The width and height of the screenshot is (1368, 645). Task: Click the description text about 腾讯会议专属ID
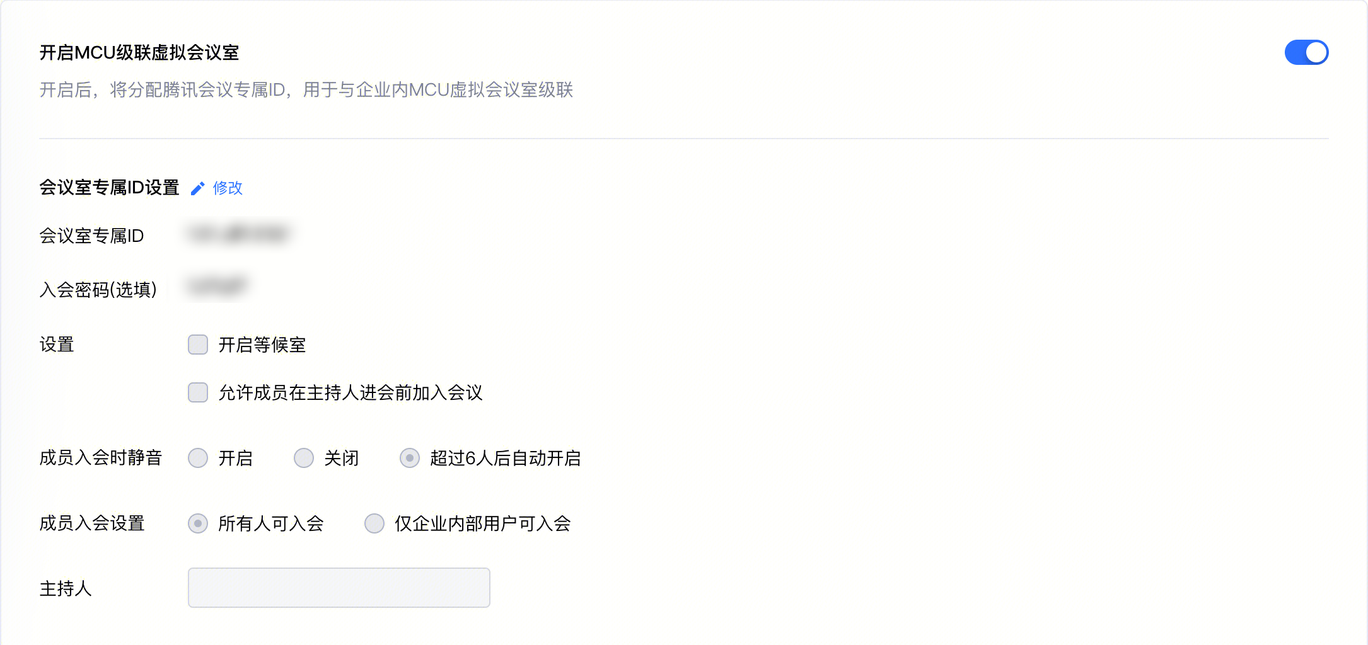[306, 90]
